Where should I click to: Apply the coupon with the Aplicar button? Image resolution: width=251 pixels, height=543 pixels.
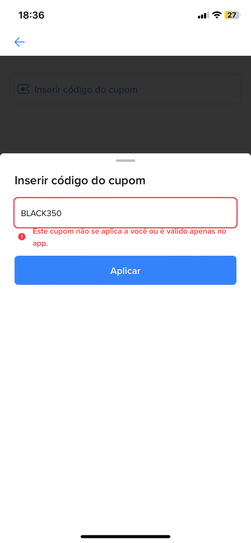tap(125, 270)
